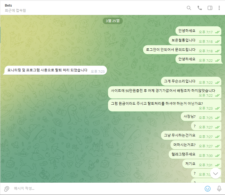Click the 3월 25일 date badge
Viewport: 225px width, 195px height.
click(x=112, y=20)
